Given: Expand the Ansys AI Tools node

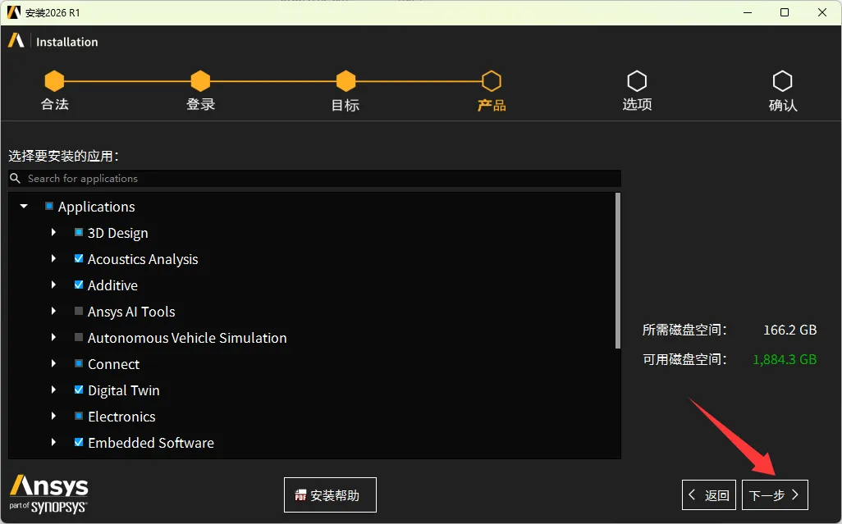Looking at the screenshot, I should point(53,311).
